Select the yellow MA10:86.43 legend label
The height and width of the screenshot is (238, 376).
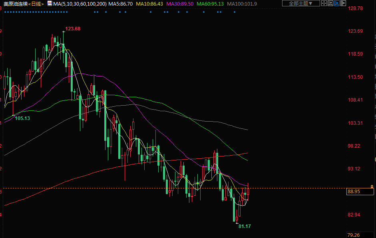tap(151, 4)
